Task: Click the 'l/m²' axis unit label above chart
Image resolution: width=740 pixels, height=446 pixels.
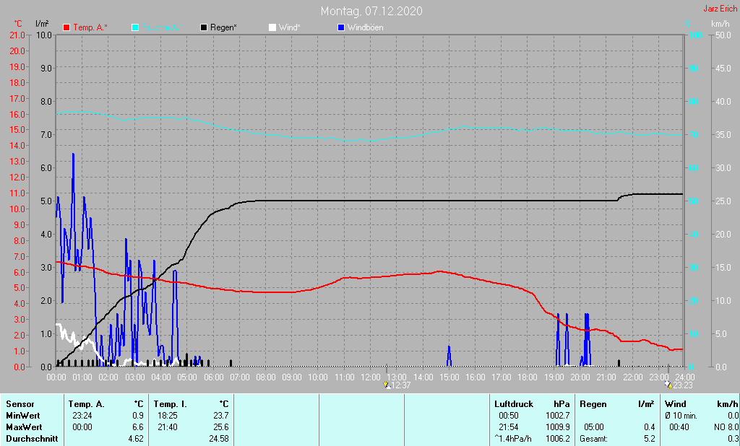Action: click(42, 24)
